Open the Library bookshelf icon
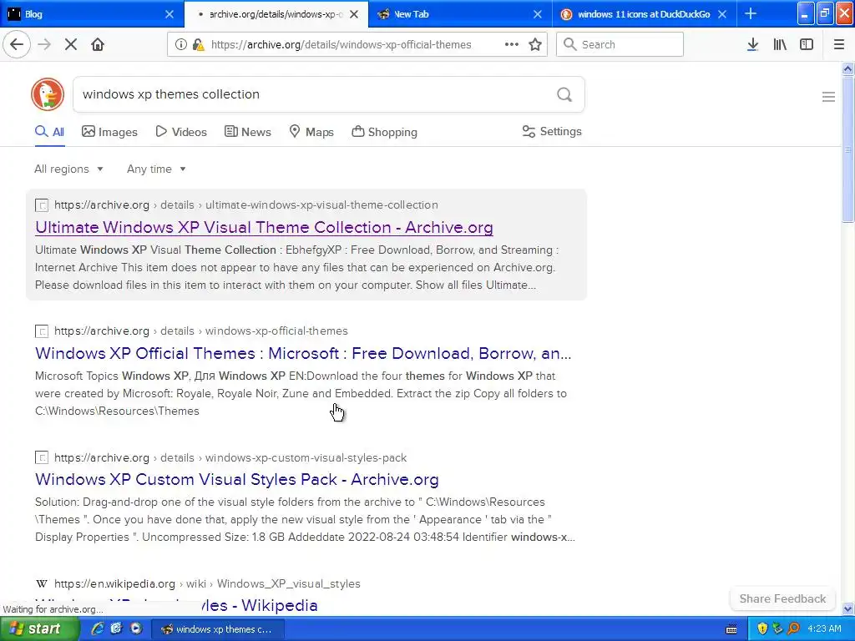 (x=780, y=45)
